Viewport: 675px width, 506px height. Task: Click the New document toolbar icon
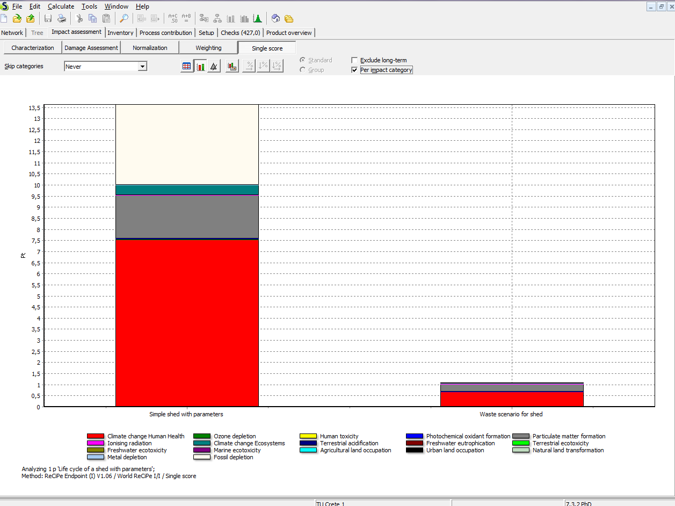click(4, 19)
